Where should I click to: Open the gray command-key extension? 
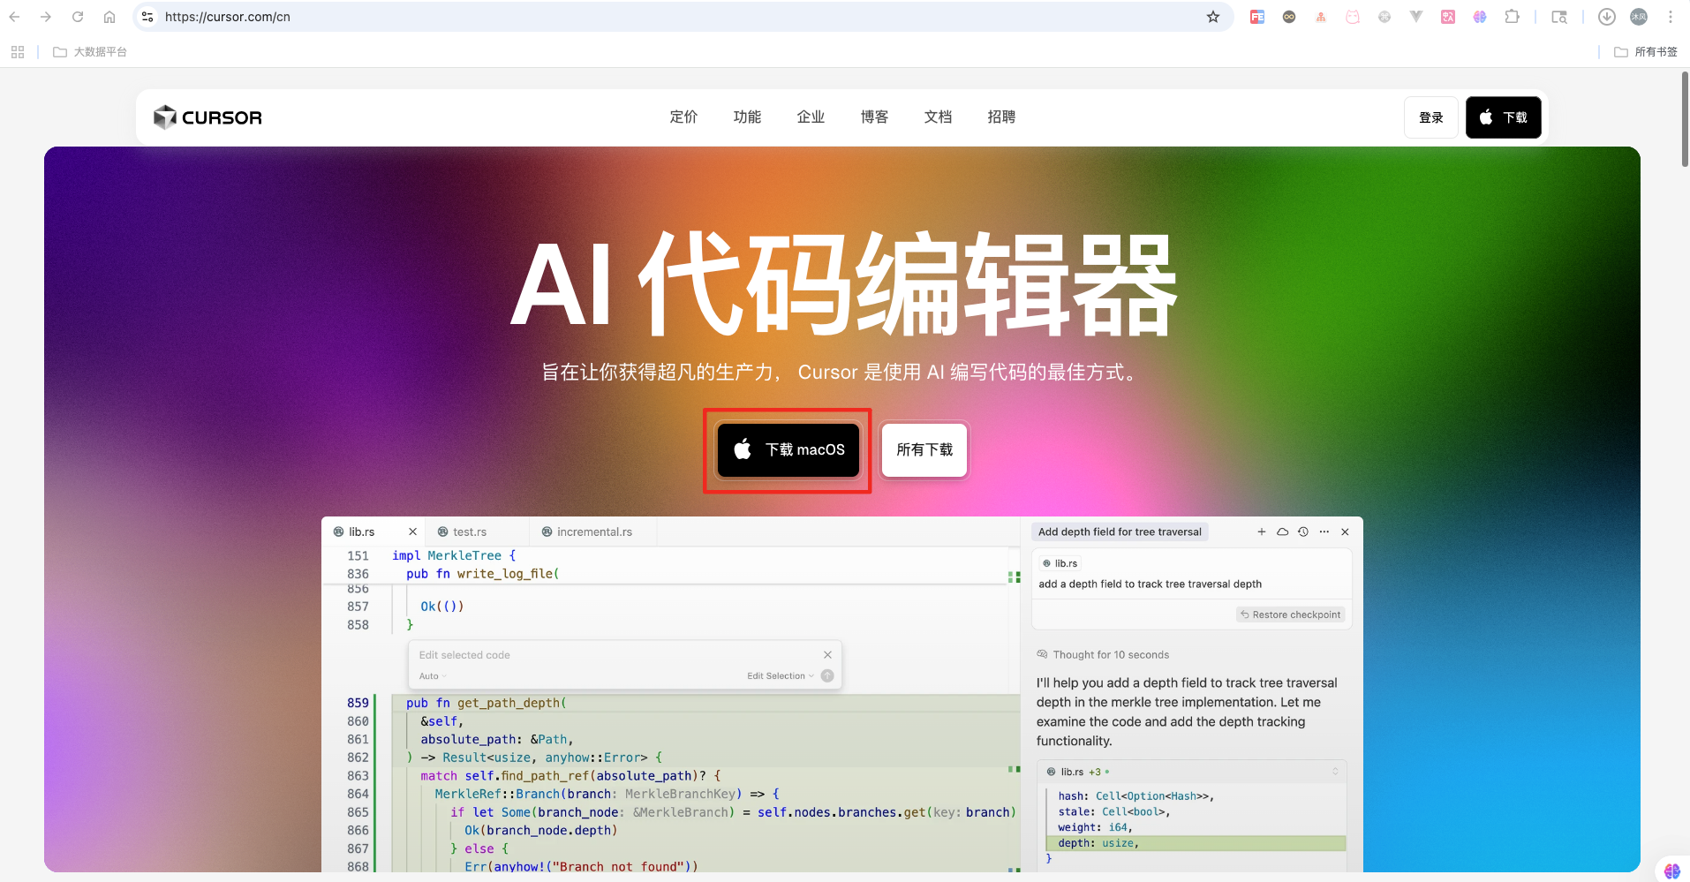click(x=1384, y=17)
